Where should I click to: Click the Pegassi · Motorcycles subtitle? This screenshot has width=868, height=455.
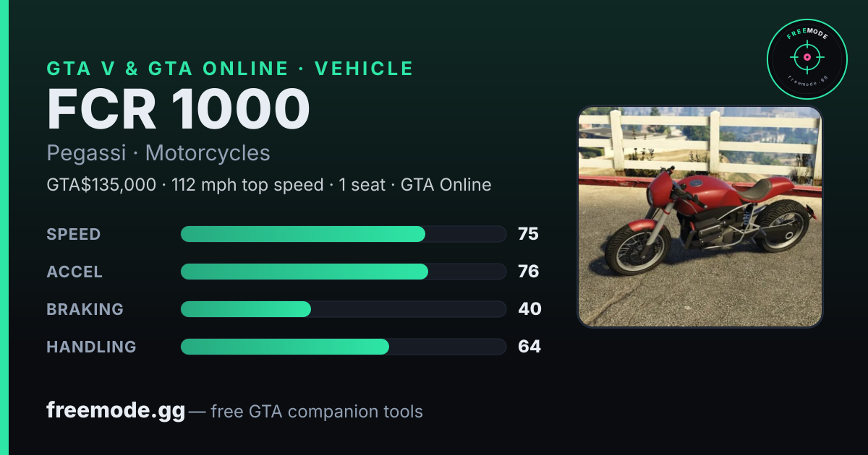pos(158,153)
